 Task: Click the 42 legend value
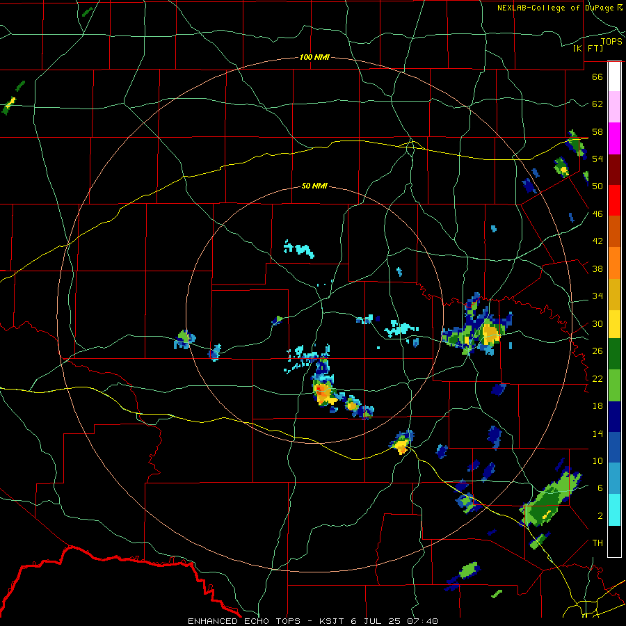point(597,241)
